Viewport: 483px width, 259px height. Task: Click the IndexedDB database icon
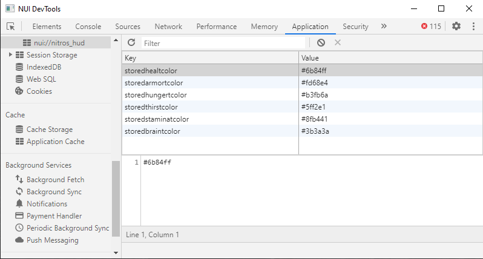[19, 67]
